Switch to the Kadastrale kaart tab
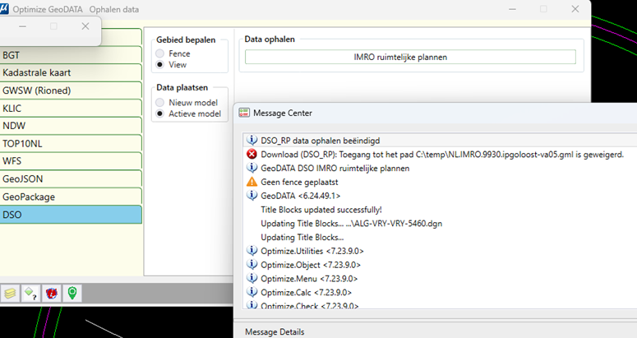This screenshot has height=338, width=637. click(71, 72)
